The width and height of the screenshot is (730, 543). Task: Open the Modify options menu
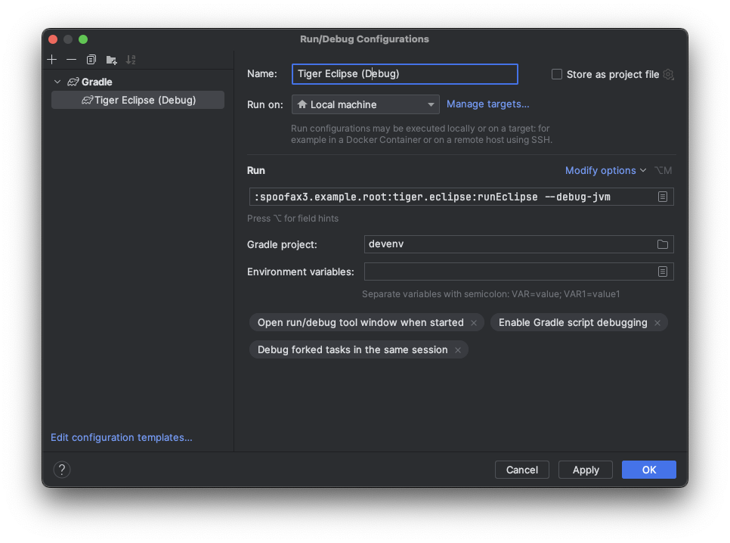coord(605,171)
